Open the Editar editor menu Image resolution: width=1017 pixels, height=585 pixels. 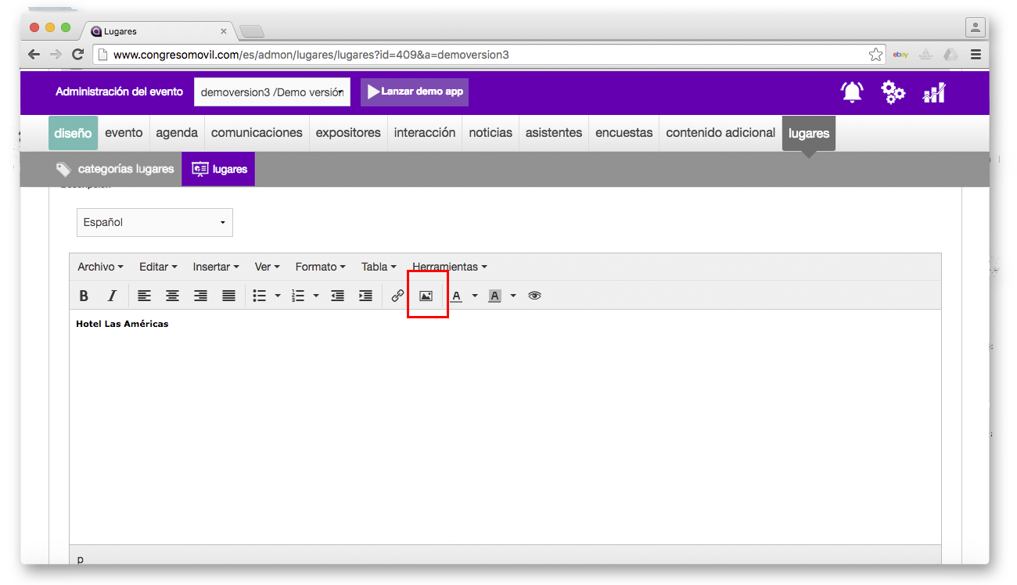pos(158,267)
